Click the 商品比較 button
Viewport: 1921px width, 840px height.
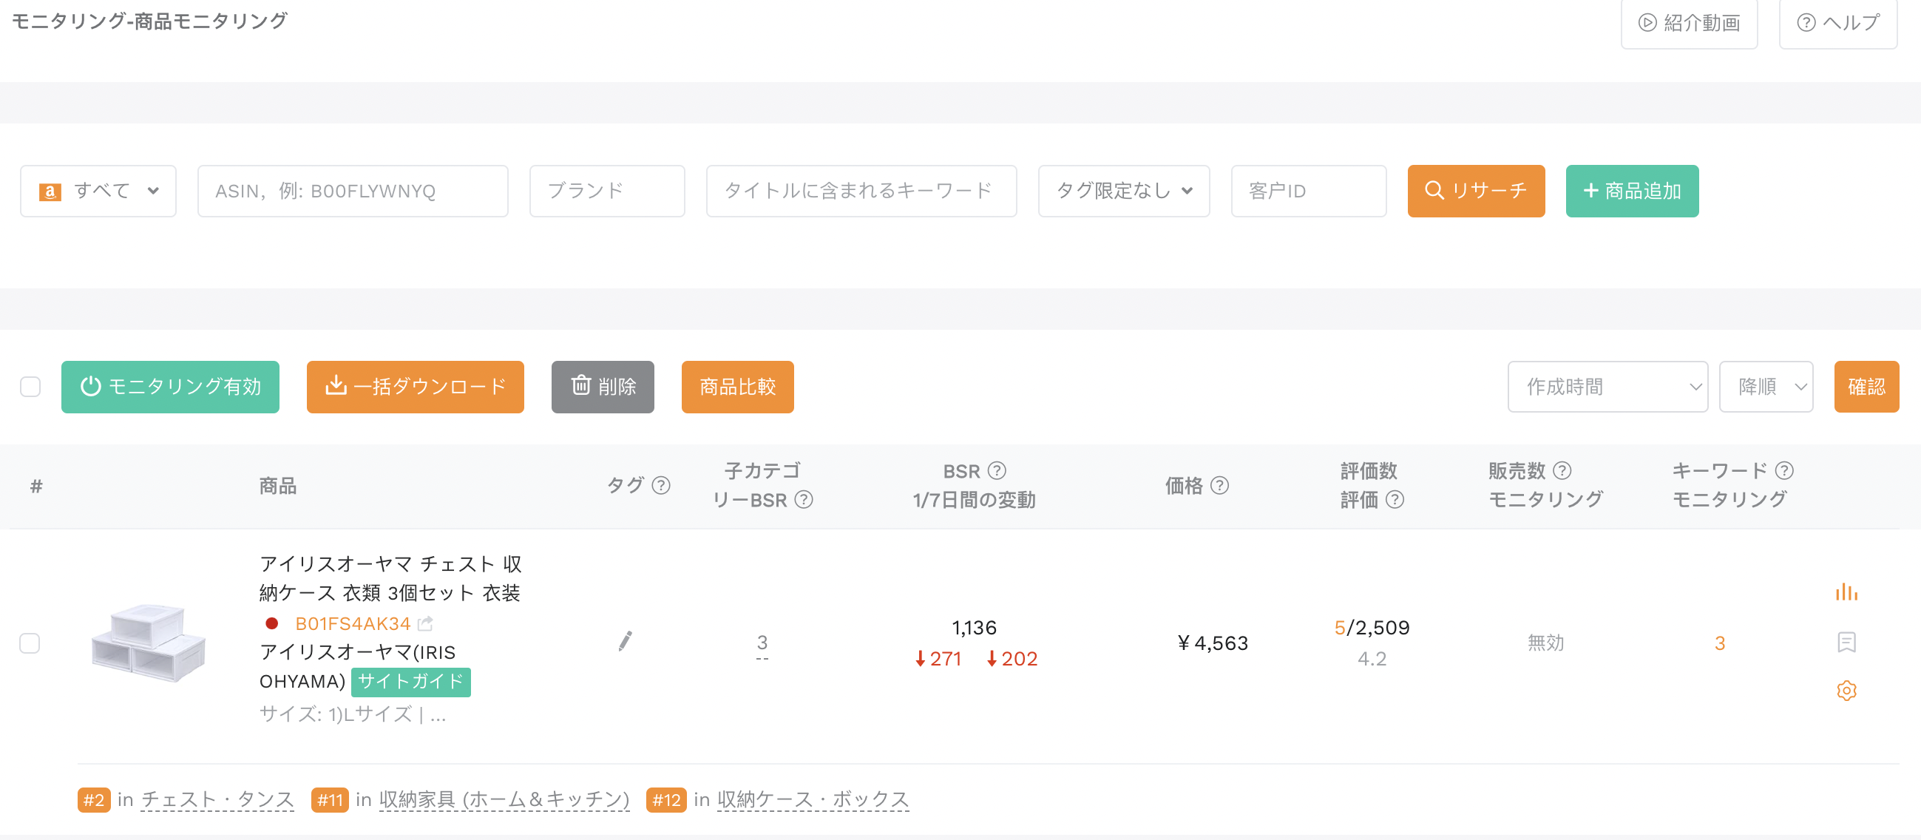point(737,387)
